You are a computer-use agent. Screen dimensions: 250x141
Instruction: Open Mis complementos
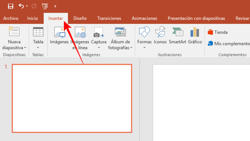coord(228,43)
